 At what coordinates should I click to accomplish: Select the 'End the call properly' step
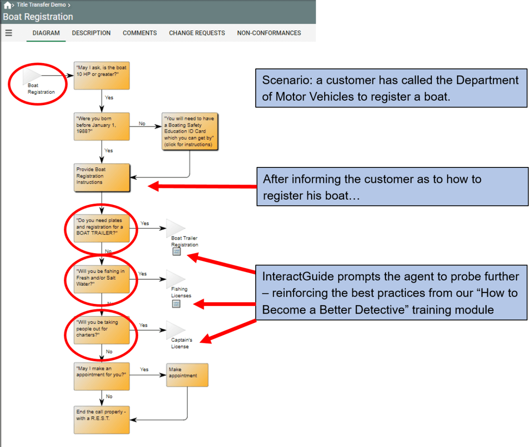(102, 419)
